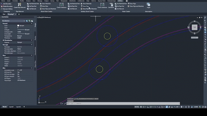Viewport: 207px width, 116px height.
Task: Collapse the General properties section
Action: click(x=32, y=24)
